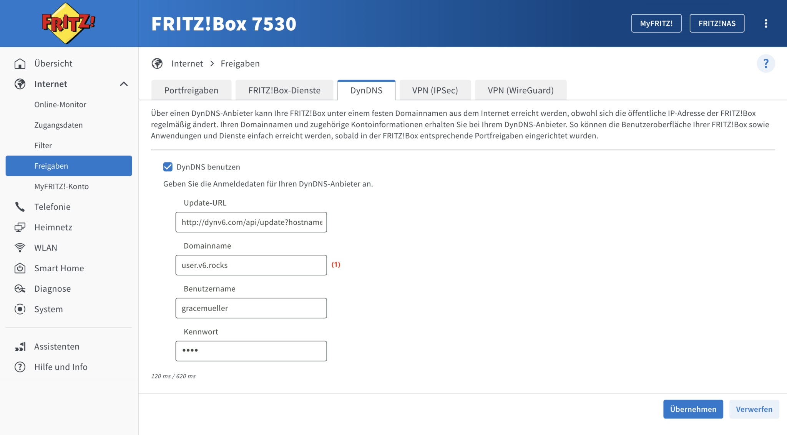Open the VPN (WireGuard) tab
Screen dimensions: 787x435
click(520, 90)
